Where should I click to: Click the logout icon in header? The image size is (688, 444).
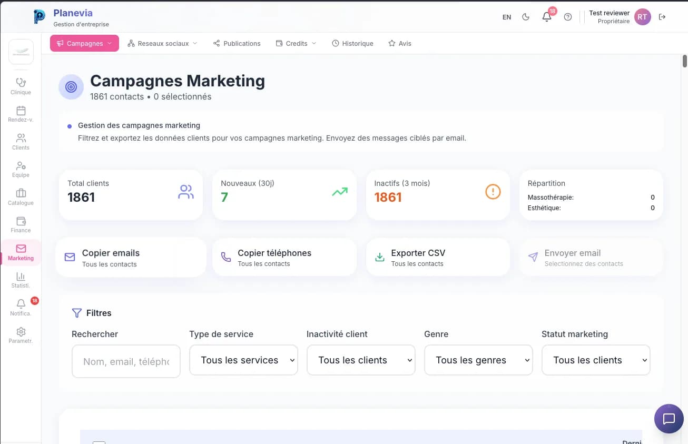pyautogui.click(x=662, y=17)
